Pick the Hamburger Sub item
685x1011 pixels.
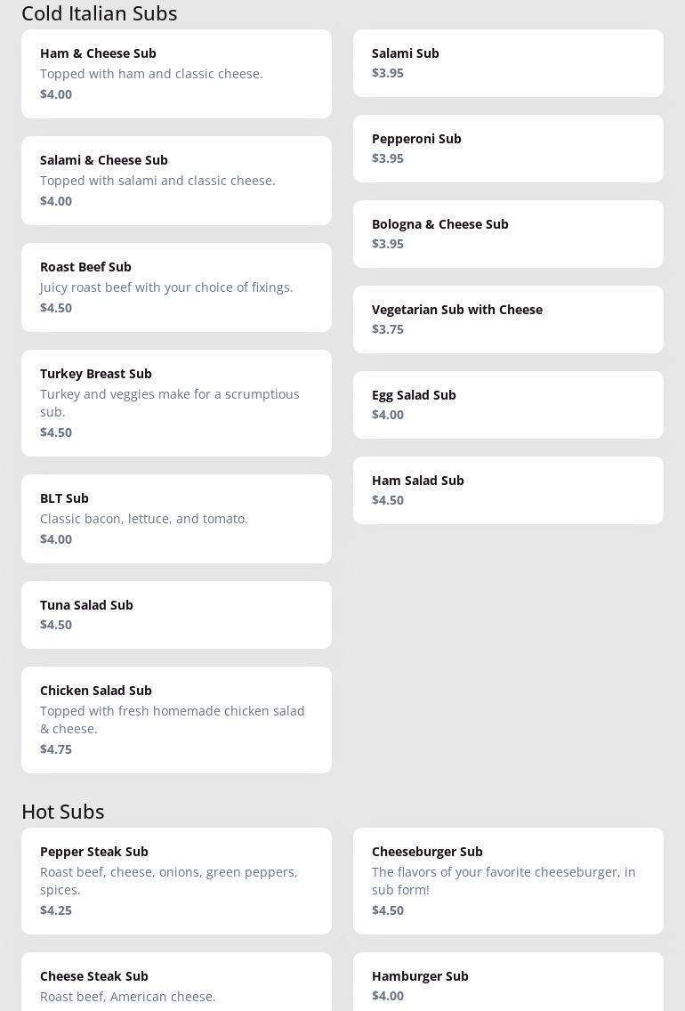pyautogui.click(x=508, y=984)
